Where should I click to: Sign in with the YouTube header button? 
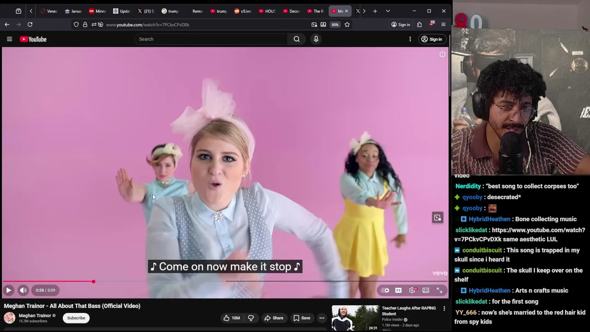tap(432, 39)
